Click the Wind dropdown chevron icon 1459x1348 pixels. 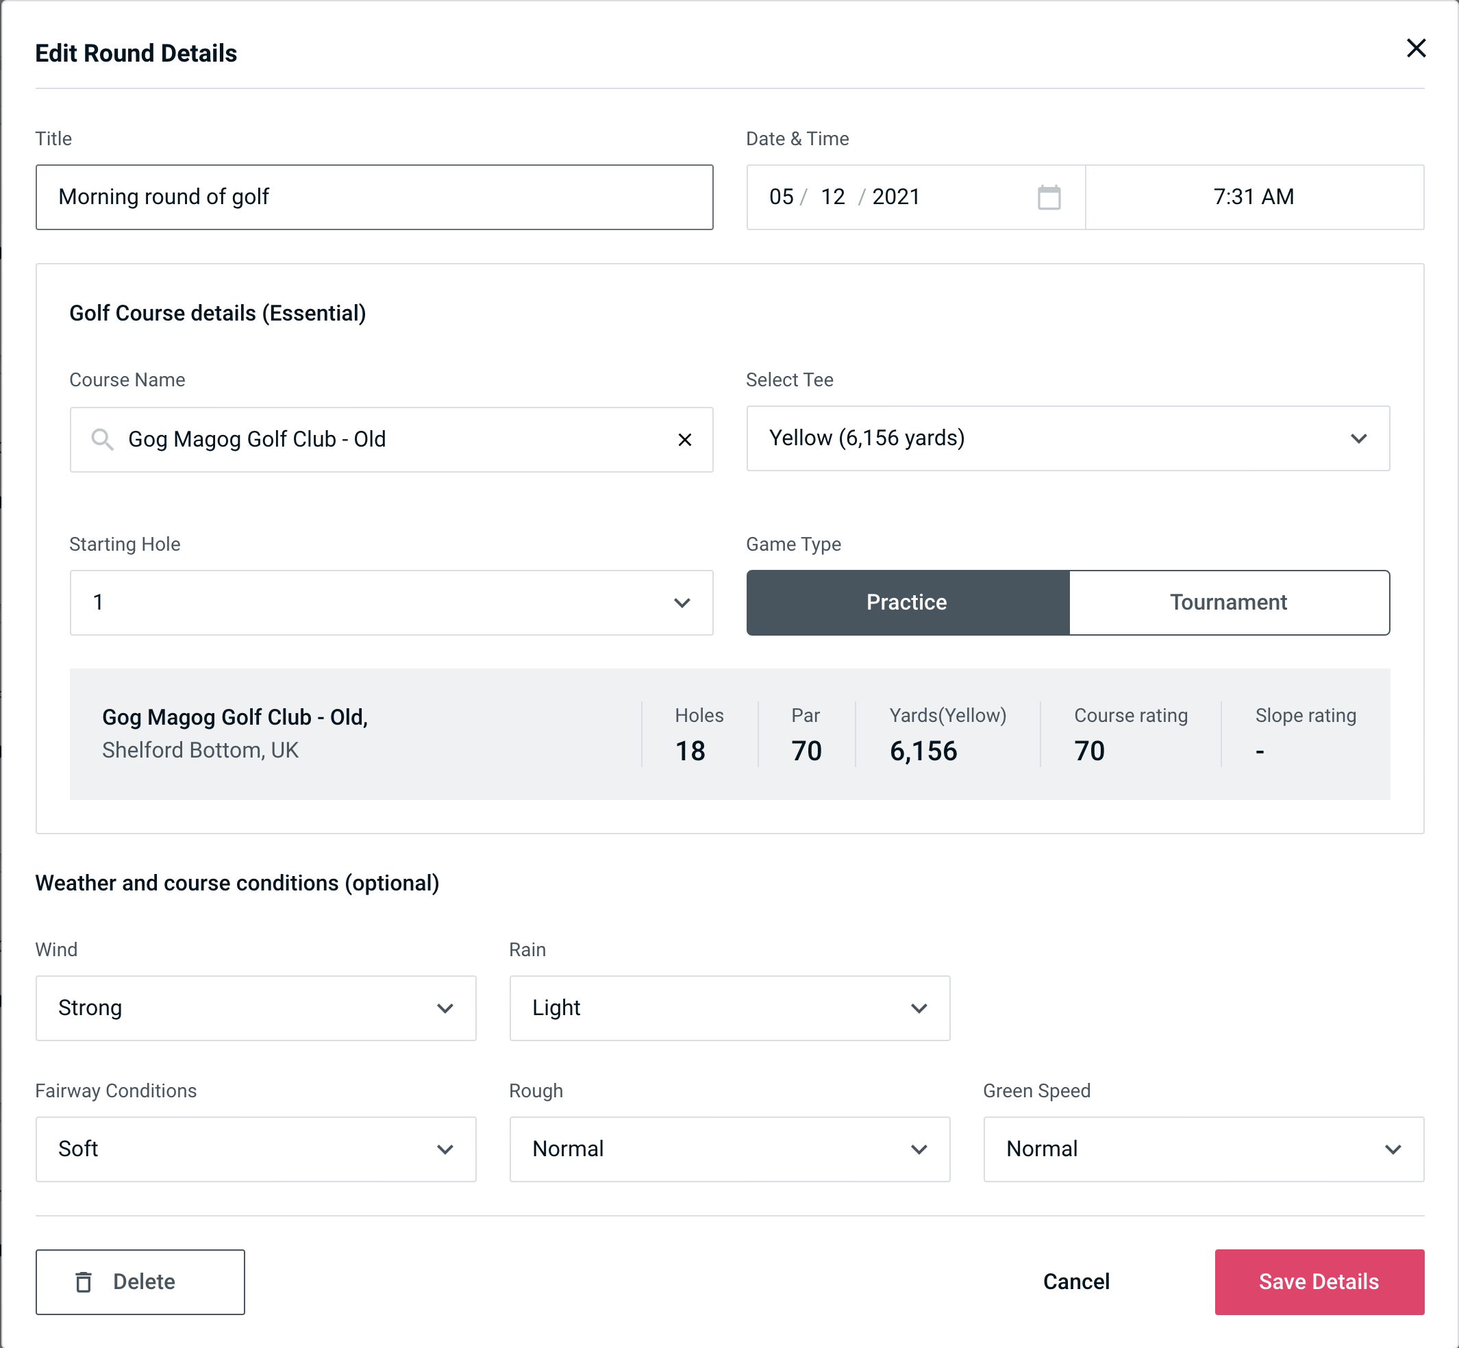tap(446, 1009)
